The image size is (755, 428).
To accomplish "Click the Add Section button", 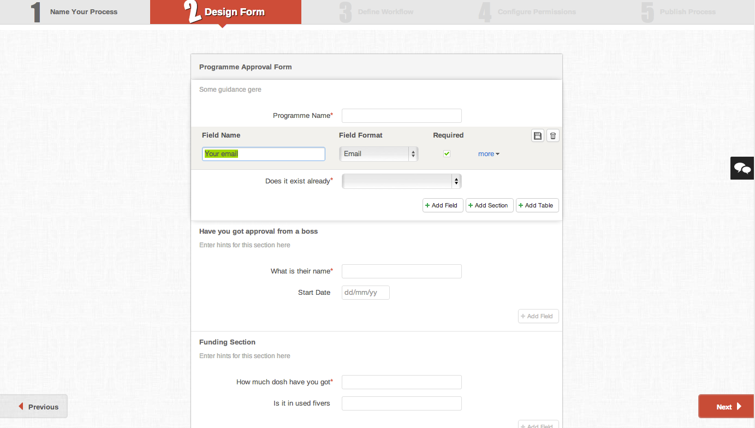I will click(x=490, y=205).
